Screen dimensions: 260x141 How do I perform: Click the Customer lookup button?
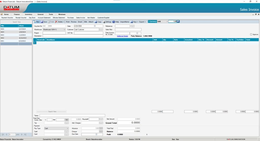tap(101, 29)
